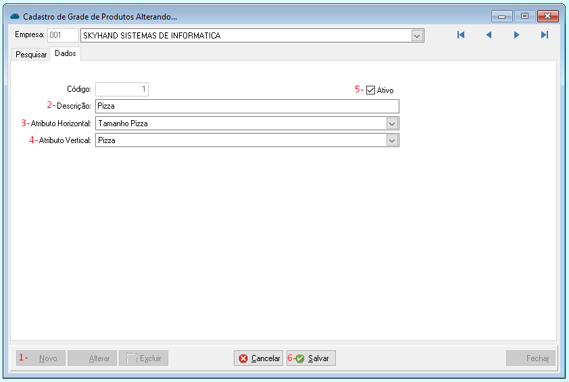Click the Fechar button
Viewport: 569px width, 382px height.
(531, 358)
